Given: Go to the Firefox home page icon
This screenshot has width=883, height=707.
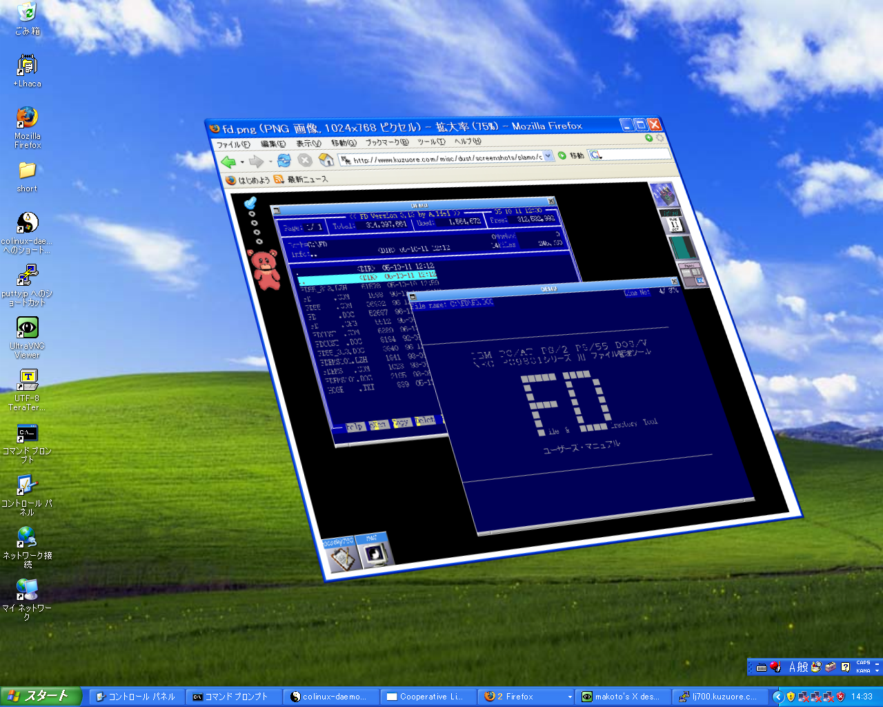Looking at the screenshot, I should pyautogui.click(x=326, y=159).
